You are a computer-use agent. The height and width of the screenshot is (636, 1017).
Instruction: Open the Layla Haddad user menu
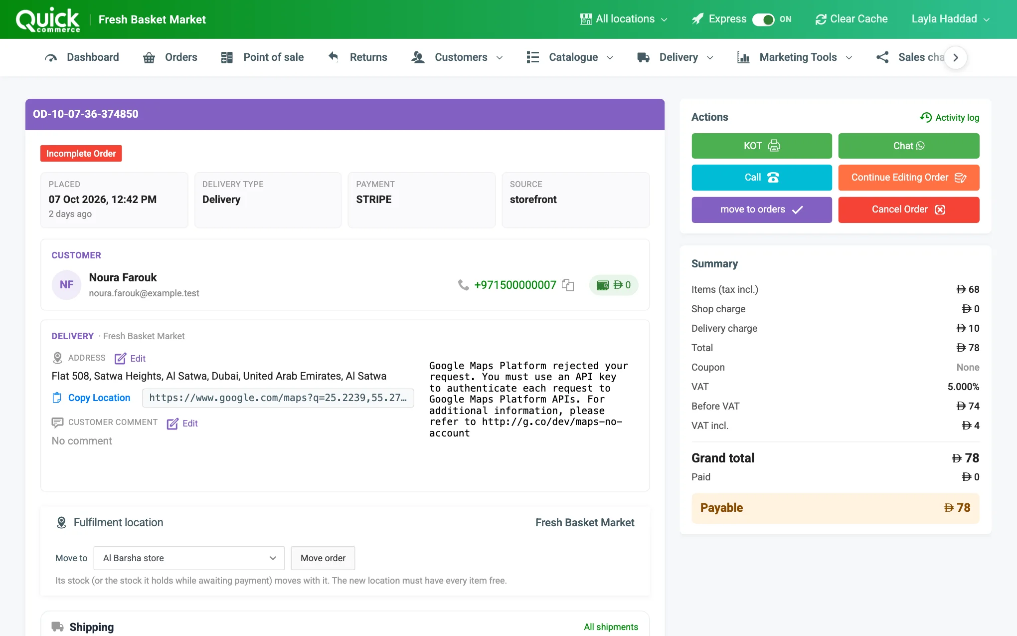pyautogui.click(x=950, y=19)
